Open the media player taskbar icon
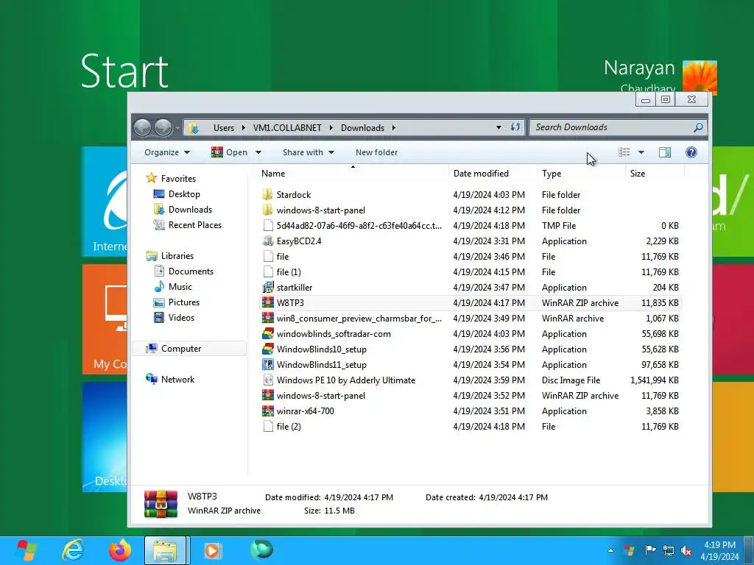754x565 pixels. (213, 550)
